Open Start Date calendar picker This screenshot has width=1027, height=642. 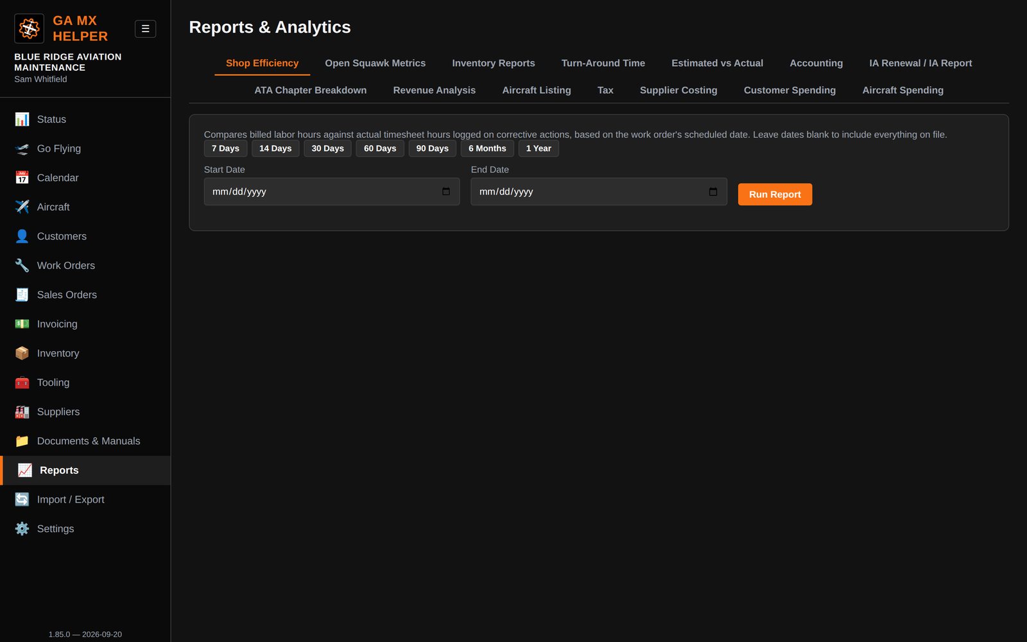point(446,191)
